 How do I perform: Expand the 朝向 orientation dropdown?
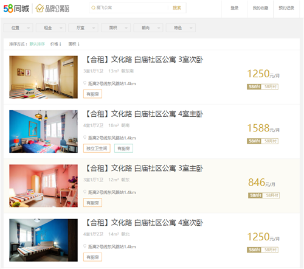[x=148, y=28]
